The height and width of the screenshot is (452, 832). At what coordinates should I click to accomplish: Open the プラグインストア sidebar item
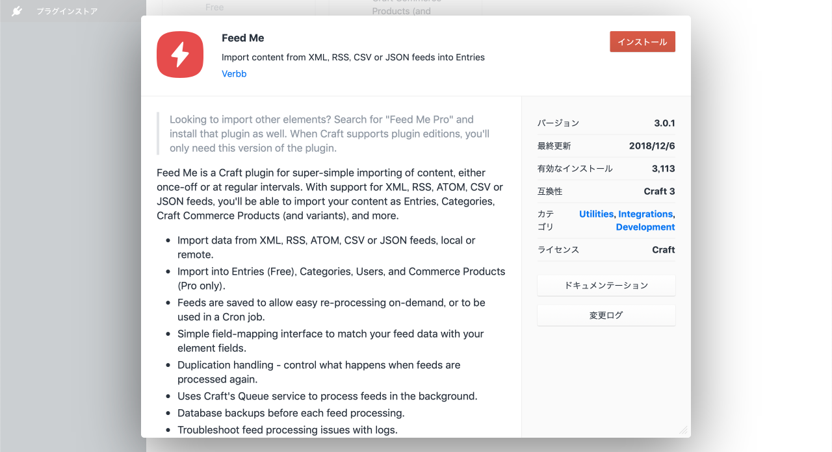coord(67,12)
